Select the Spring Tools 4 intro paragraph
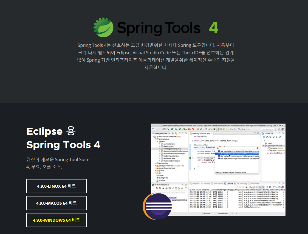Viewport: 308px width, 234px height. [x=156, y=56]
